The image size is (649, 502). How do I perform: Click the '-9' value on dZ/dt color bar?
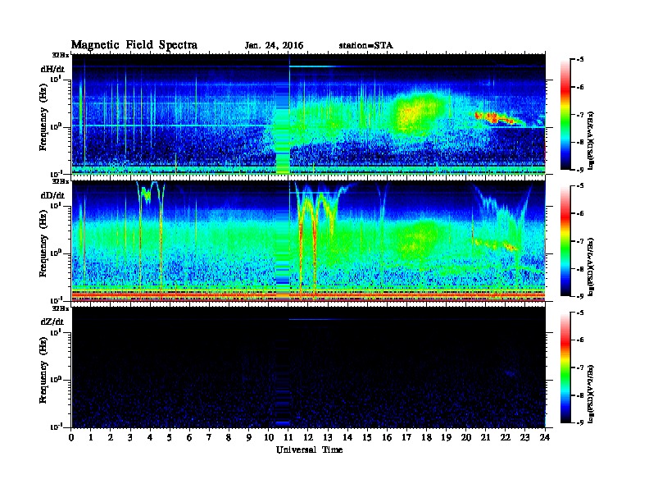[579, 422]
